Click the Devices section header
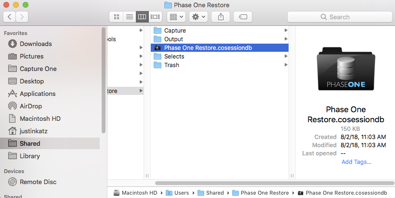395x198 pixels. (14, 171)
